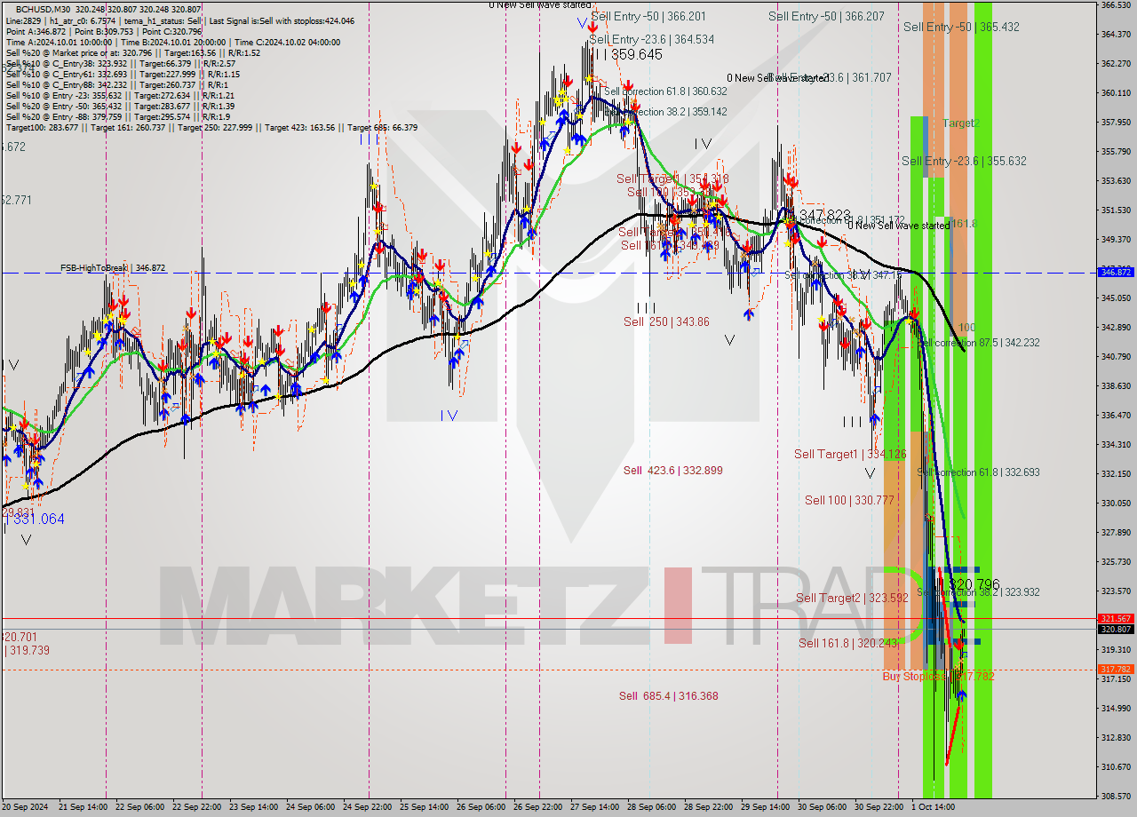Click the 20 Sep 2024 time axis label
This screenshot has height=817, width=1137.
coord(26,807)
